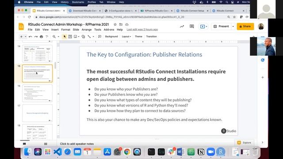
Task: Open the present-to-meeting dropdown button
Action: [203, 26]
